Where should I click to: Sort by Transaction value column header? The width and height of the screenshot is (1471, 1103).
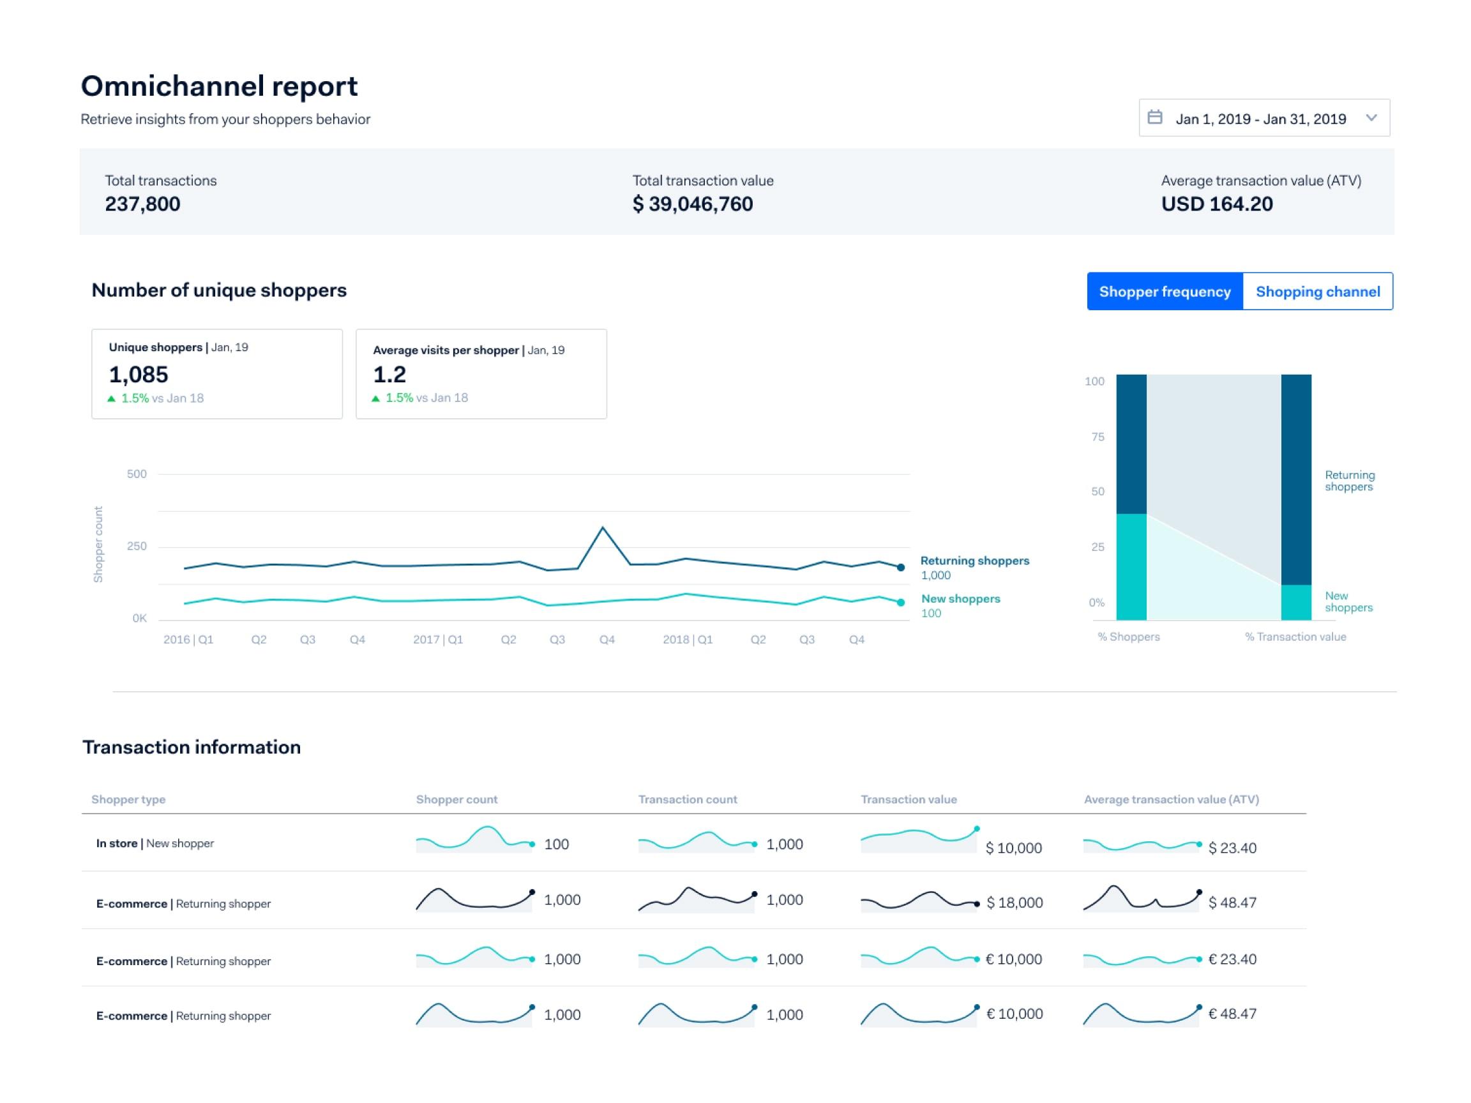tap(908, 799)
